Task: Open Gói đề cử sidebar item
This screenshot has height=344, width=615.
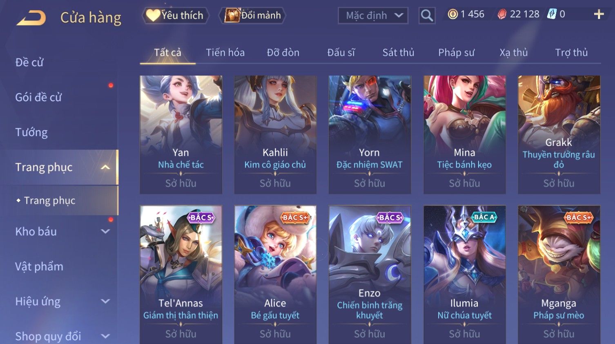Action: click(x=38, y=97)
